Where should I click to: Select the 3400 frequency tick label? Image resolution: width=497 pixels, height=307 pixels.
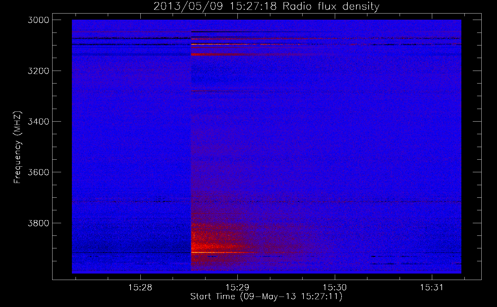tap(38, 122)
